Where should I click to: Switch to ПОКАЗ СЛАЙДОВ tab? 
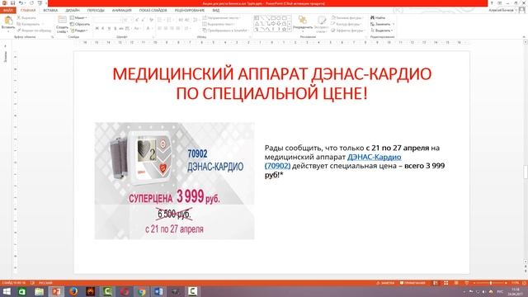coord(153,11)
